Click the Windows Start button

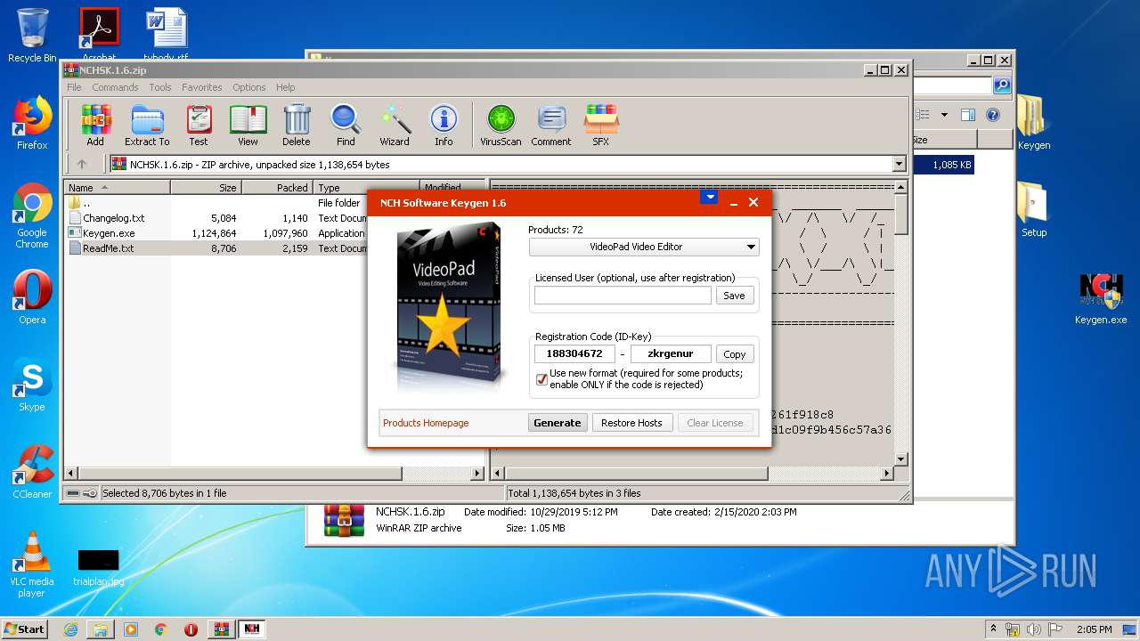point(25,629)
